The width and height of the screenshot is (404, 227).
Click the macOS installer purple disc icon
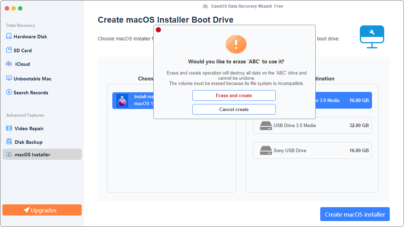pyautogui.click(x=122, y=100)
